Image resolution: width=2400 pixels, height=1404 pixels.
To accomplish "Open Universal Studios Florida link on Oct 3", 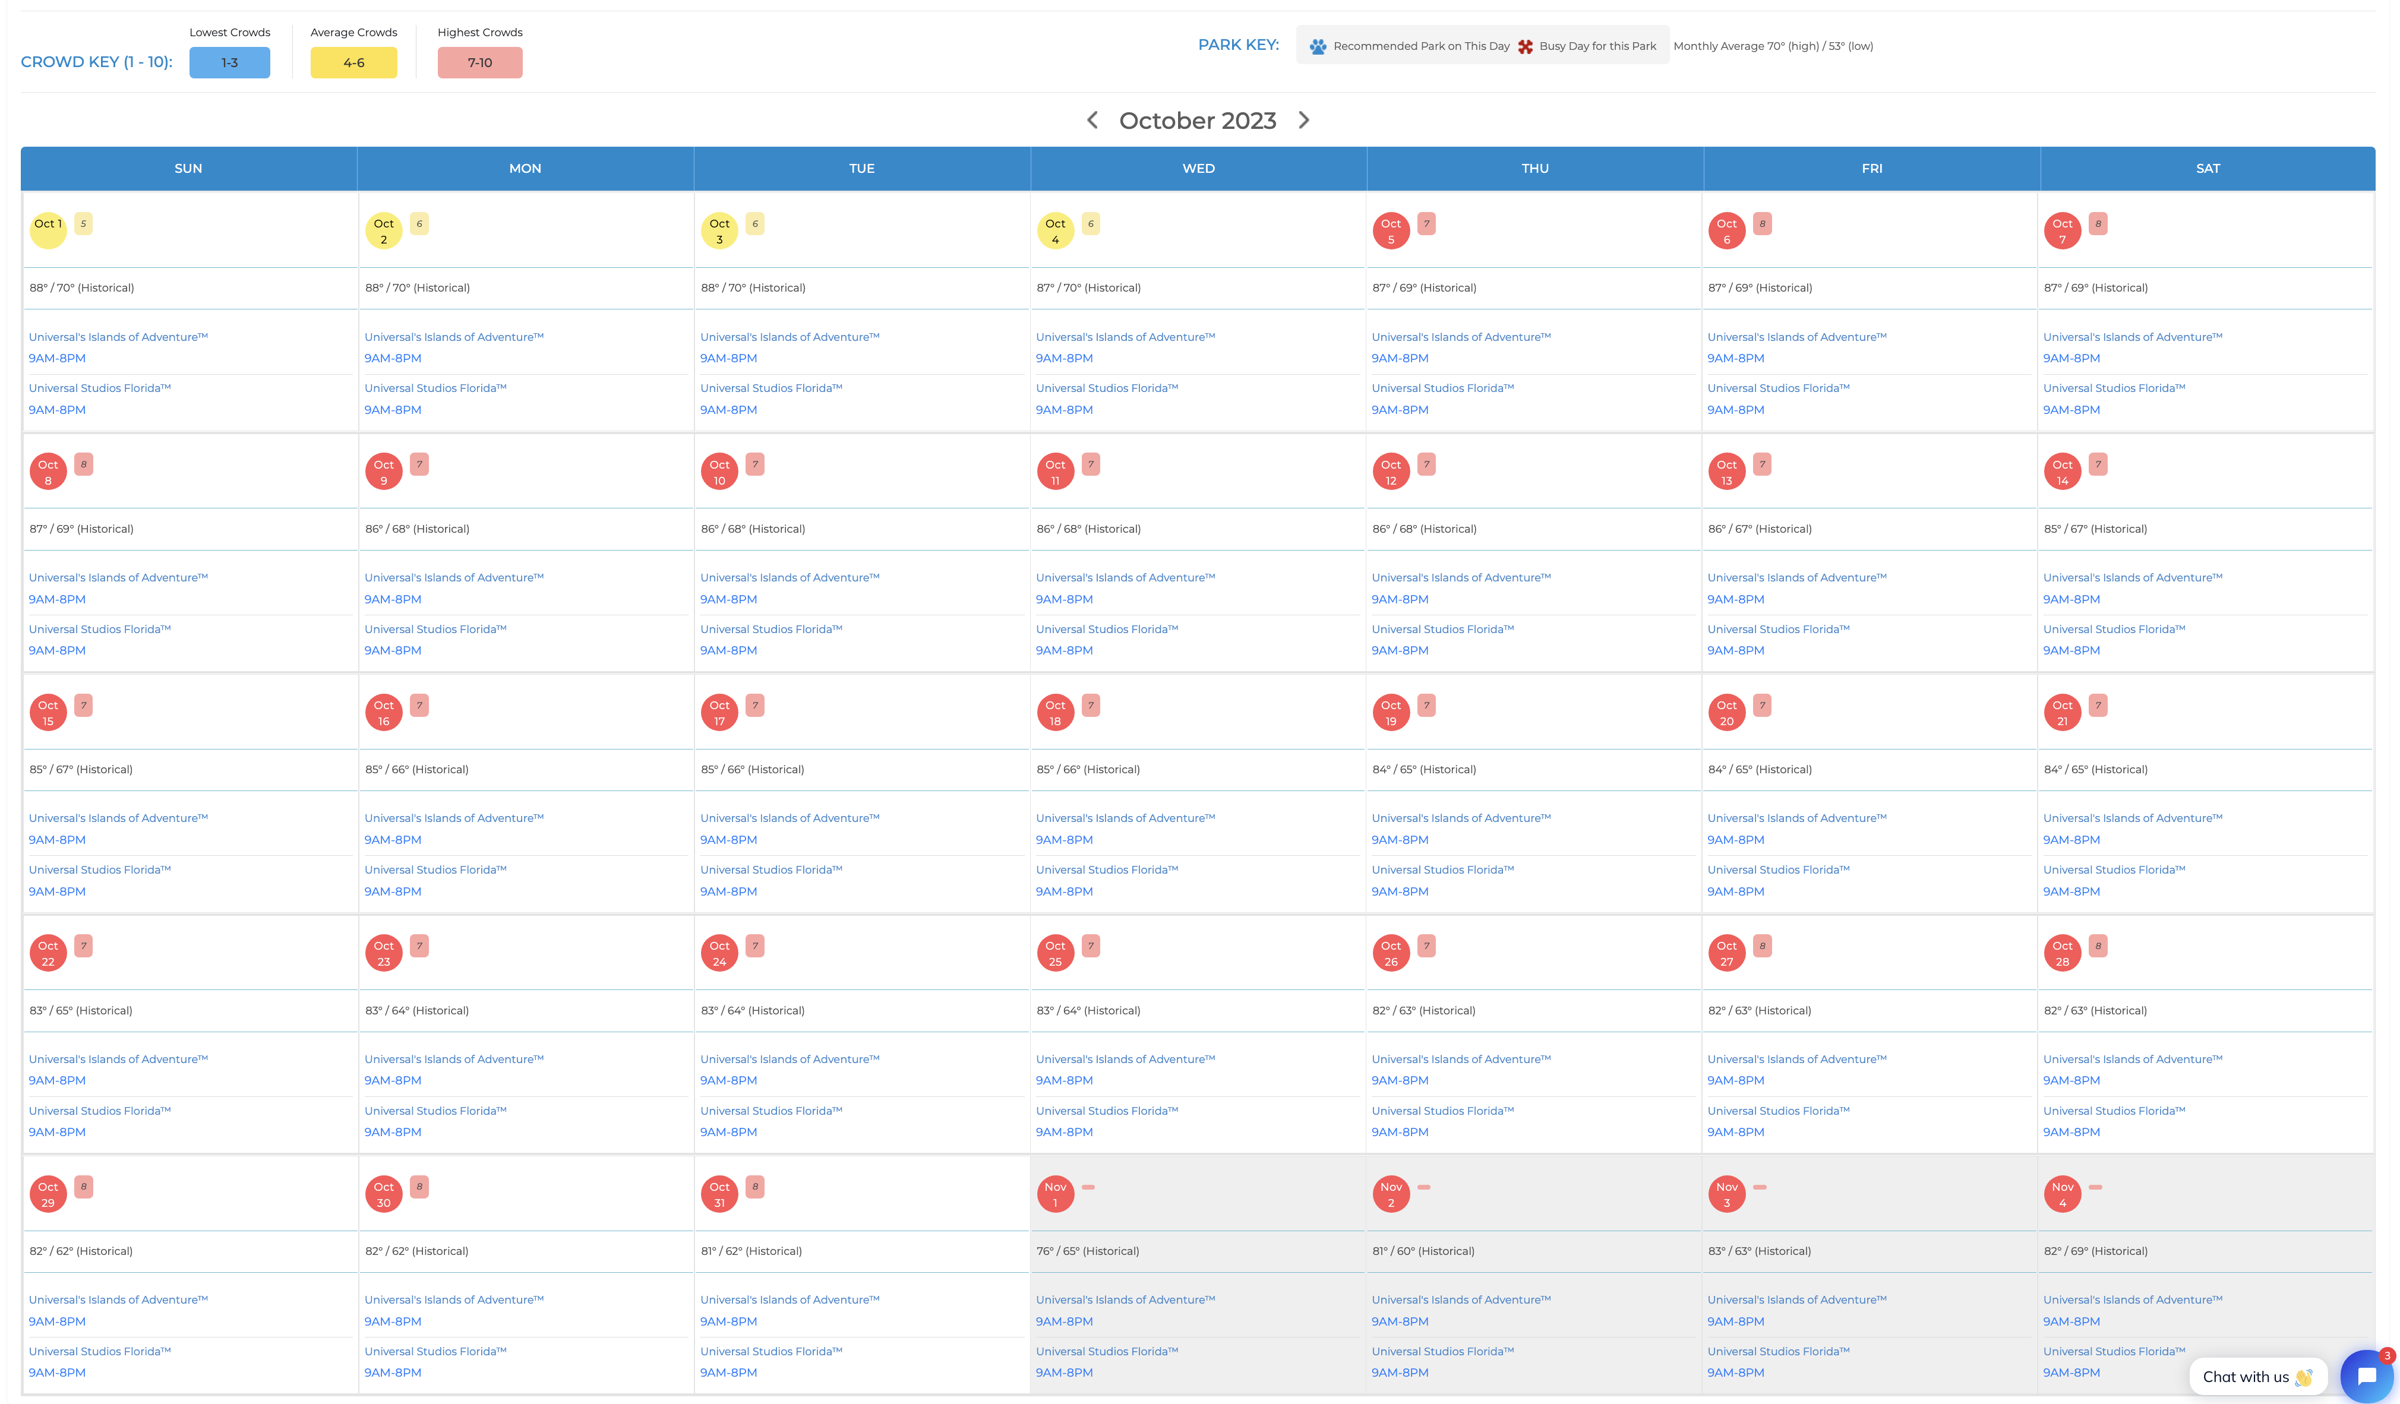I will coord(772,388).
